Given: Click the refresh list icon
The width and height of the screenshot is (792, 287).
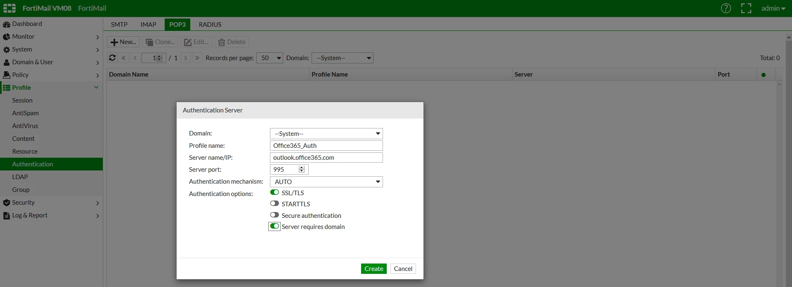Looking at the screenshot, I should click(112, 58).
